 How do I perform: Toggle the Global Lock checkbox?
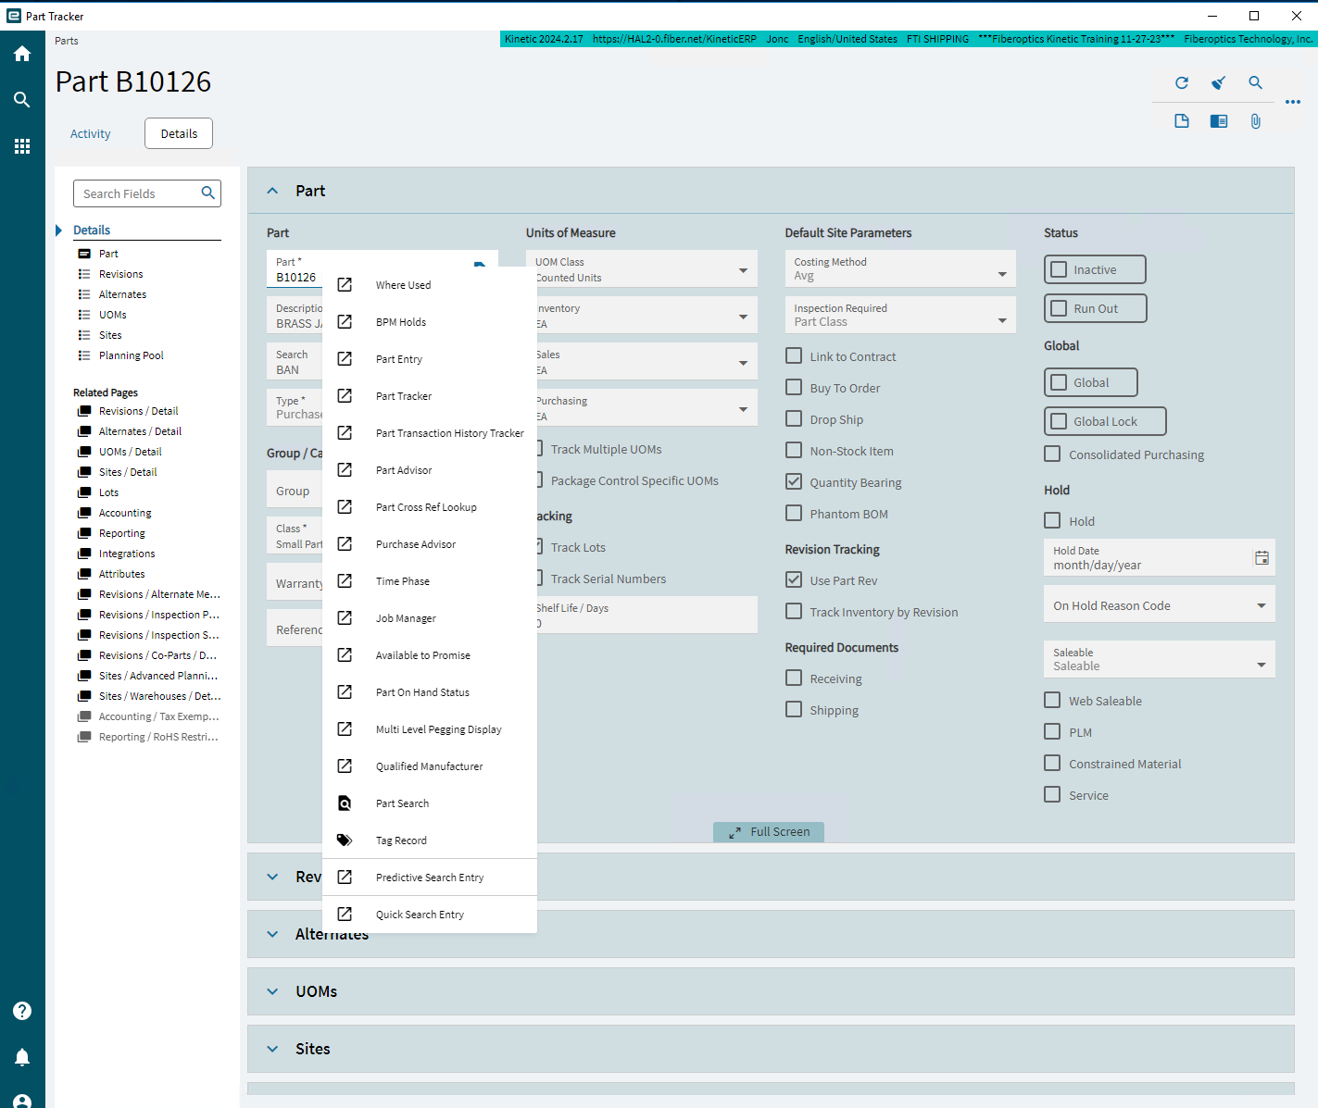[x=1059, y=421]
